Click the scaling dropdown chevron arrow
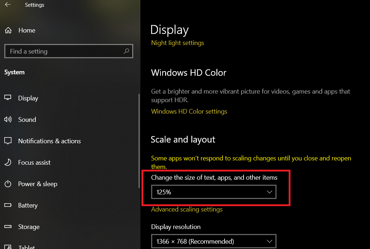 (x=270, y=192)
